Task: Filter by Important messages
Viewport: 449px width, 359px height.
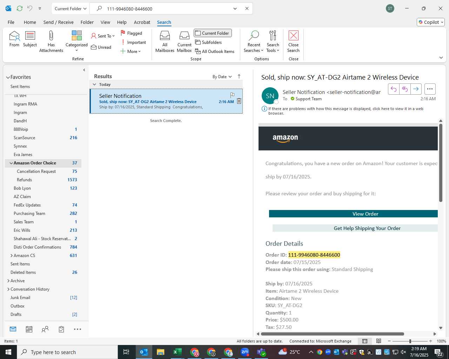Action: 134,42
